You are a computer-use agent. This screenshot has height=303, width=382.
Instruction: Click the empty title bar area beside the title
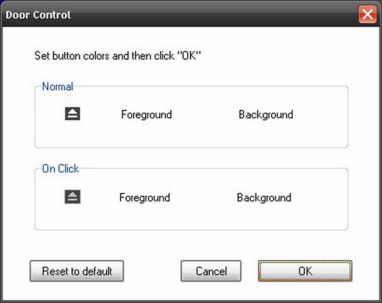(x=204, y=15)
